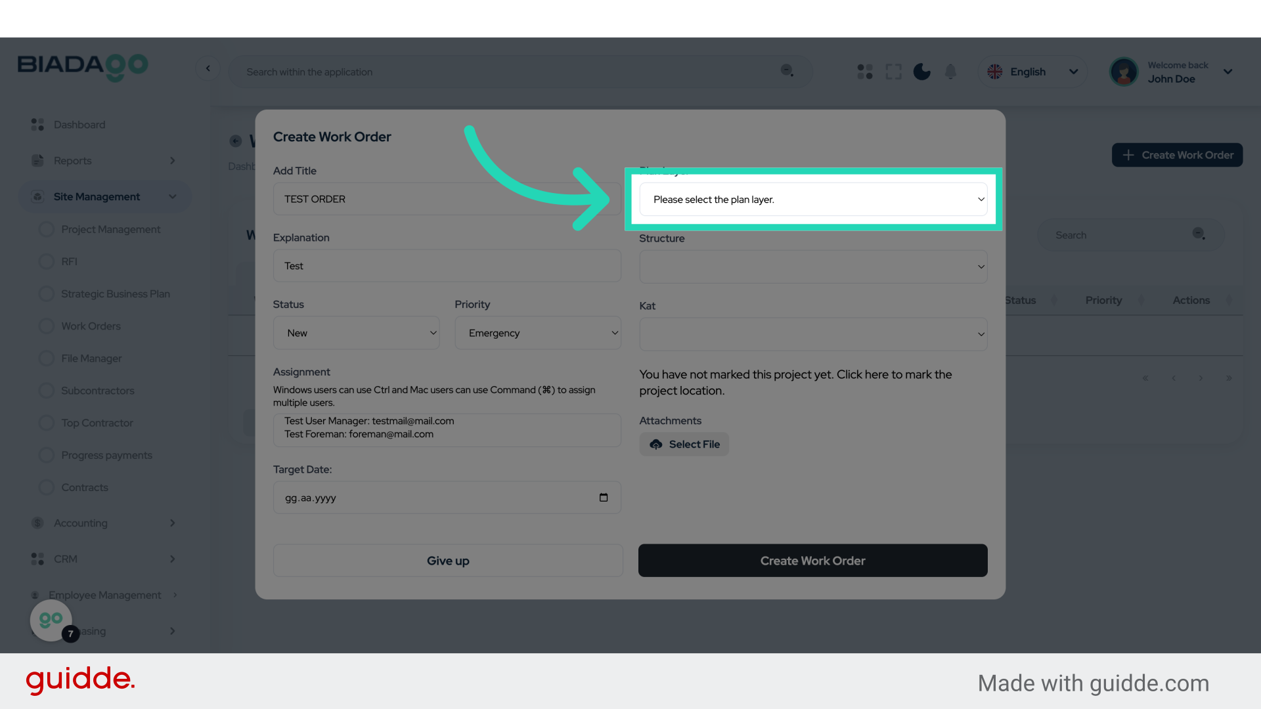Select the Project Management radio button
Screen dimensions: 1261x709
coord(46,229)
